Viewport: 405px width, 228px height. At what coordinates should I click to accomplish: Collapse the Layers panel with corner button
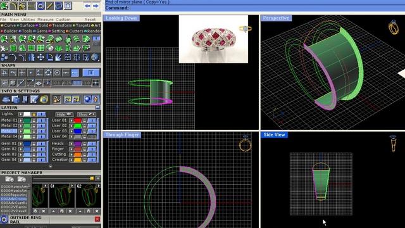coord(97,108)
